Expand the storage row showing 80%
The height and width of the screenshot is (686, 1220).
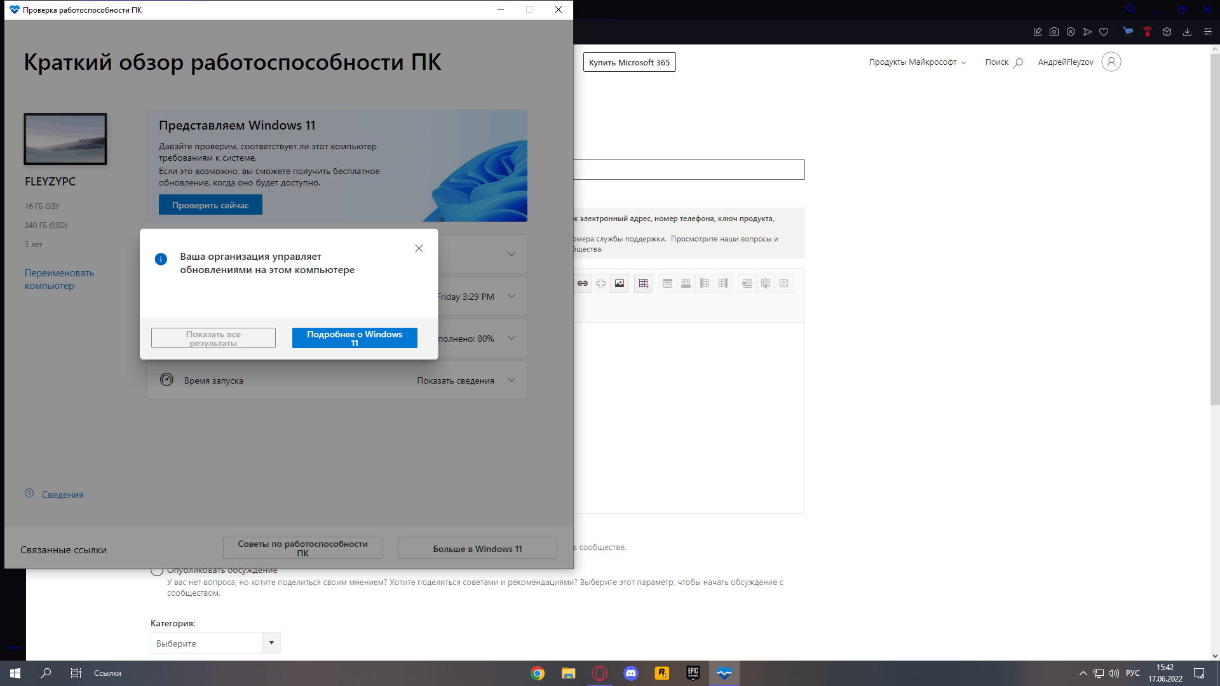point(512,339)
